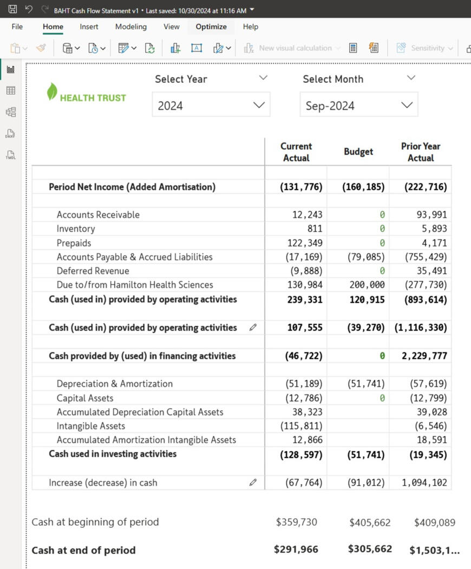Click the edit pencil beside Increase (decrease) in cash
The image size is (471, 569).
click(253, 482)
